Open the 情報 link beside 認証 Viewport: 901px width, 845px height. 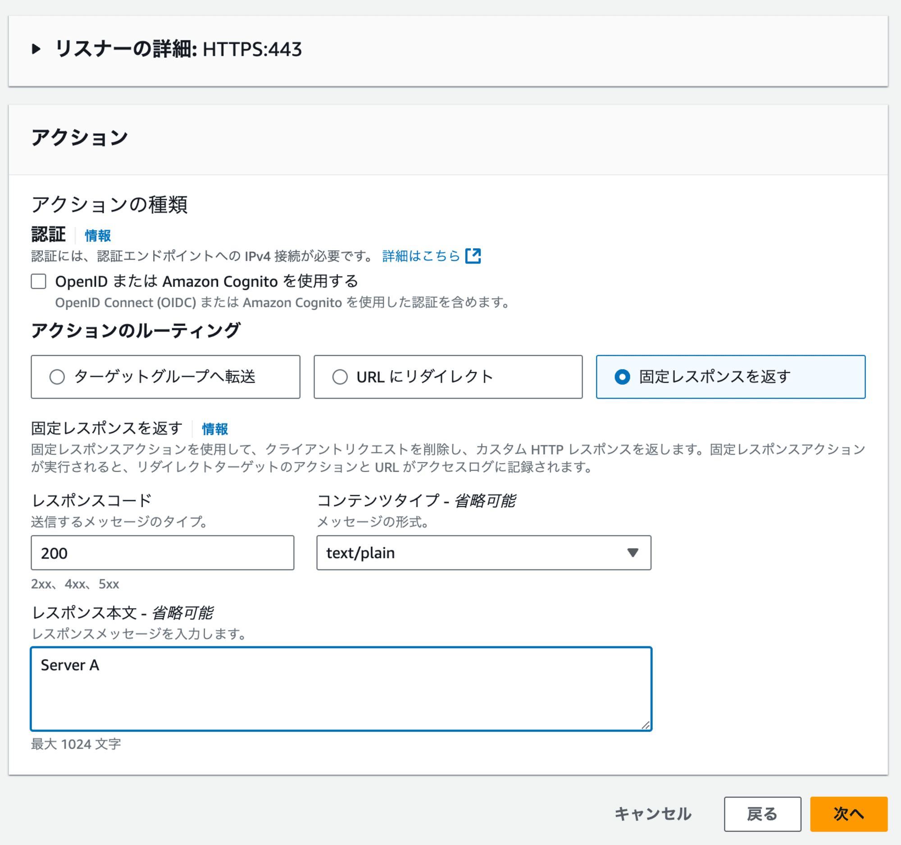pyautogui.click(x=97, y=236)
